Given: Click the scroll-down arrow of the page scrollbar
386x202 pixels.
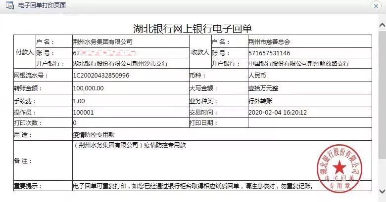Looking at the screenshot, I should tap(382, 191).
